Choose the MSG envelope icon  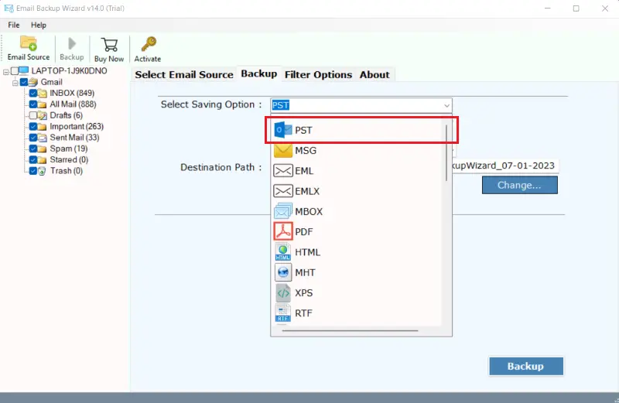point(282,150)
